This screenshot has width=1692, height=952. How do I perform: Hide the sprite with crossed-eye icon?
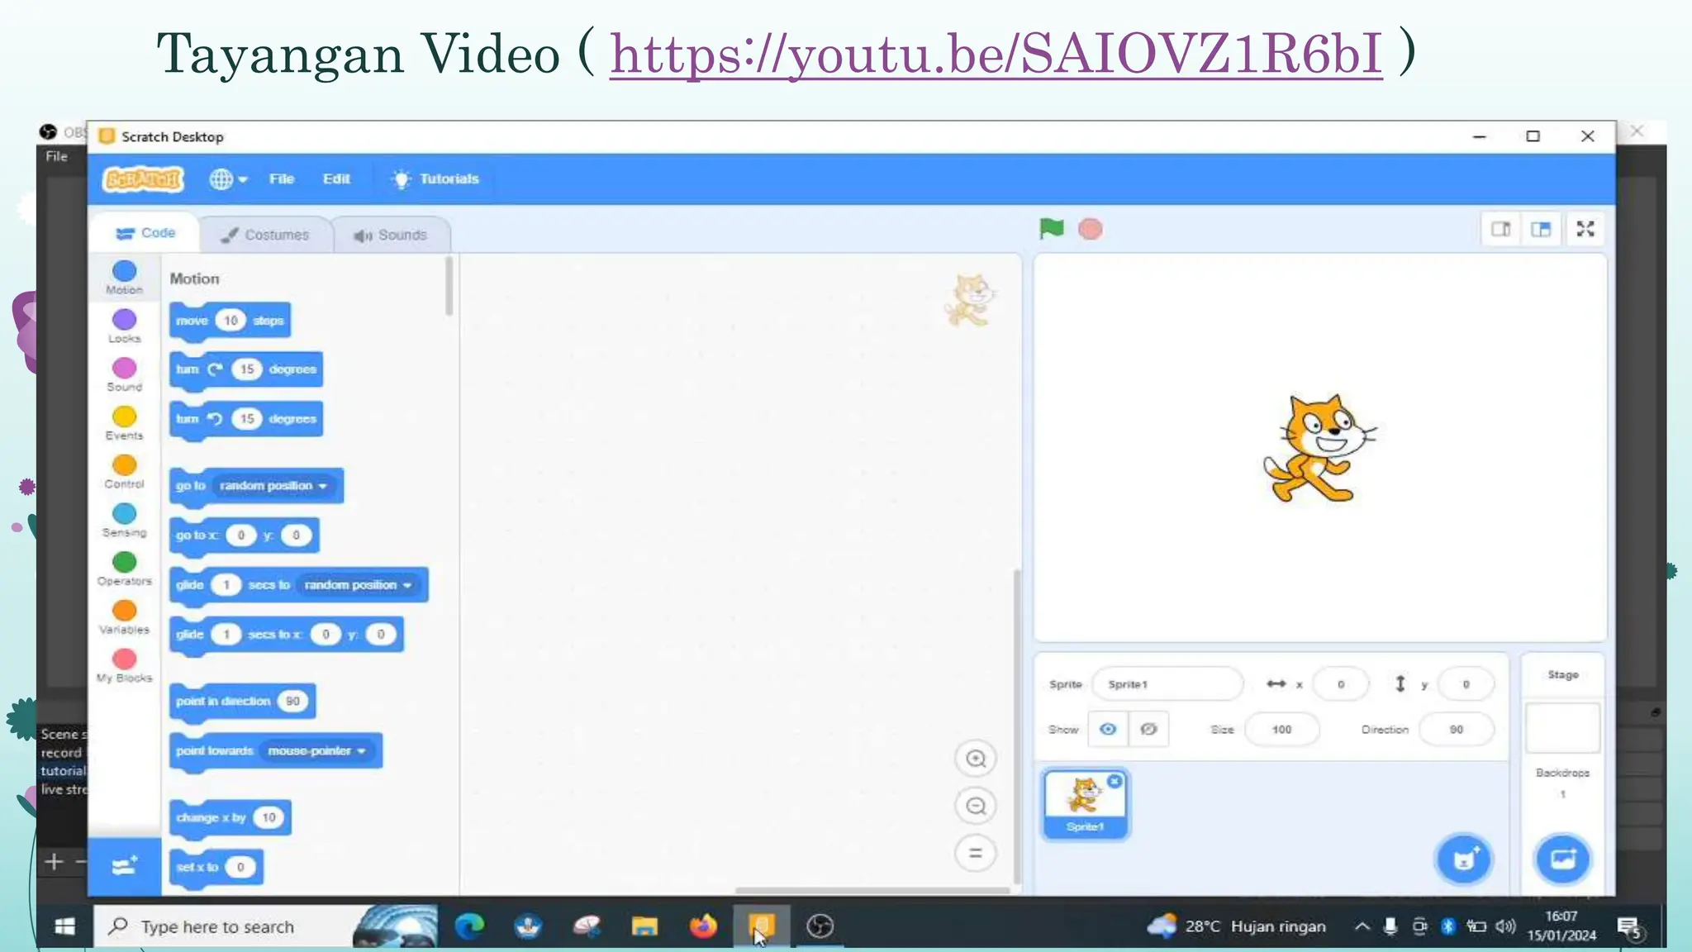tap(1148, 729)
